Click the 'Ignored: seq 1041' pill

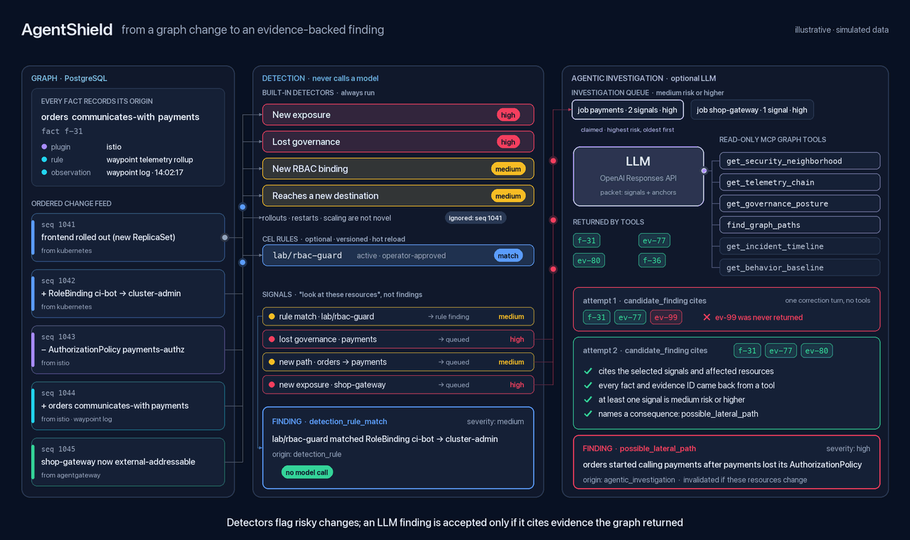[x=476, y=217]
